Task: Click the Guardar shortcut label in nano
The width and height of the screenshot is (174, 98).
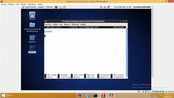Action: 64,75
